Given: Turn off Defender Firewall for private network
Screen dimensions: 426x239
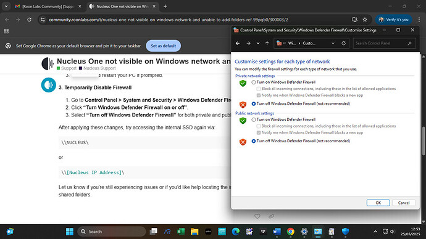Looking at the screenshot, I should [254, 103].
